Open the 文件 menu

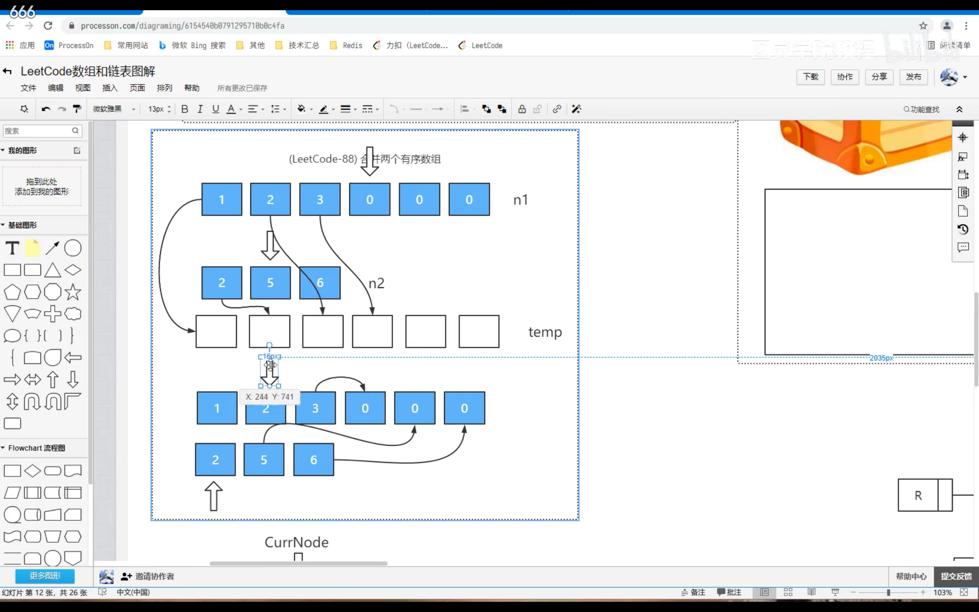point(28,88)
